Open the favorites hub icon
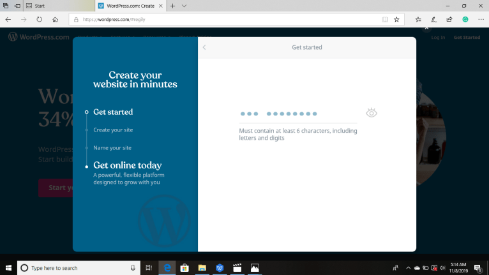 [x=418, y=20]
